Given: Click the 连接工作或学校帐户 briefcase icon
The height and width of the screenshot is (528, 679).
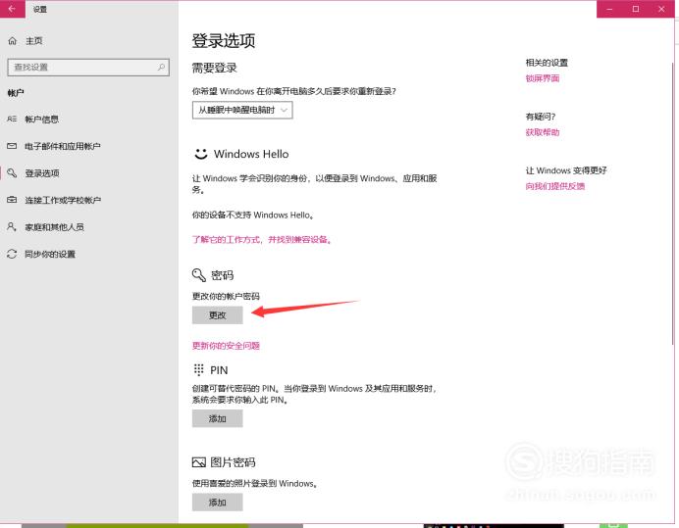Looking at the screenshot, I should (x=12, y=200).
